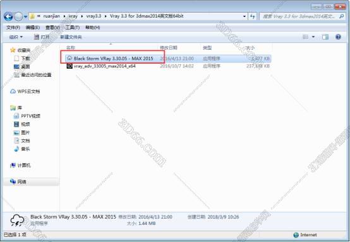
Task: Expand the address bar history dropdown
Action: (244, 16)
